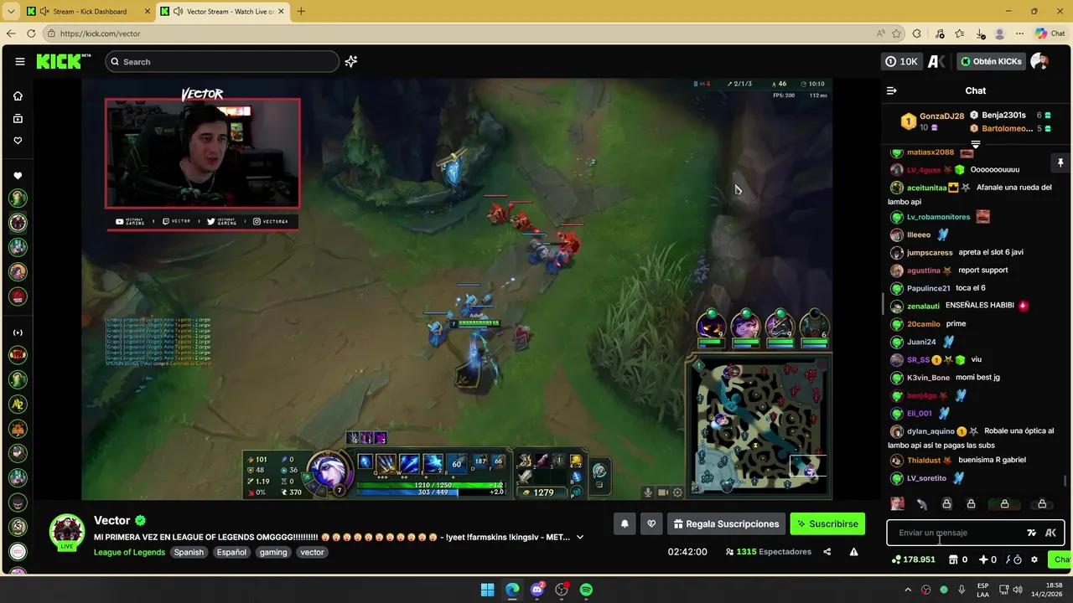
Task: Open Edge media control icon
Action: click(x=939, y=33)
